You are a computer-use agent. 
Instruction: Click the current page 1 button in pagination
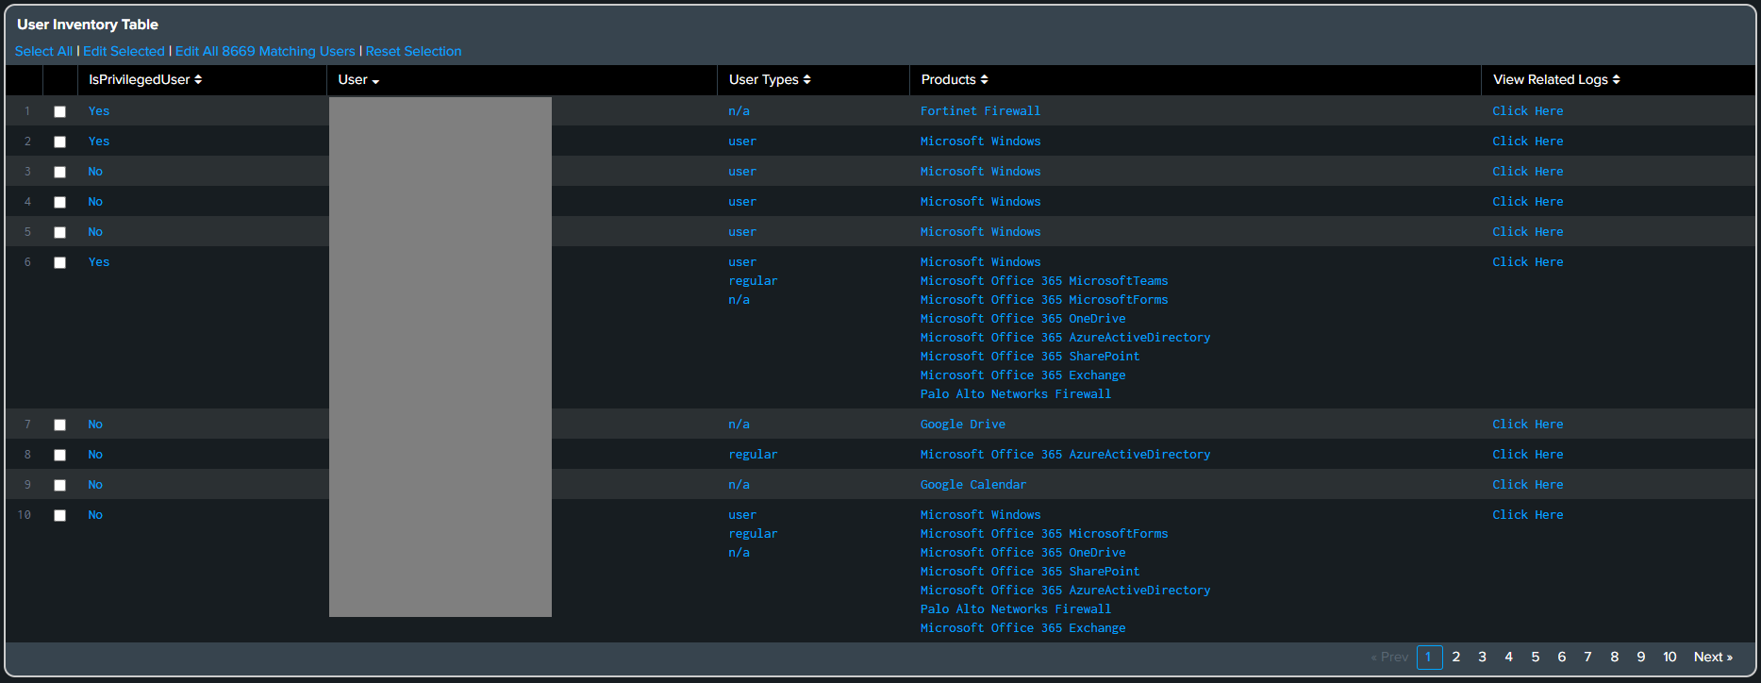(x=1429, y=658)
